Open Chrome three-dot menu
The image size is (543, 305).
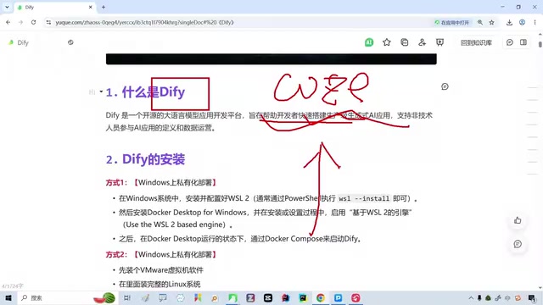535,23
